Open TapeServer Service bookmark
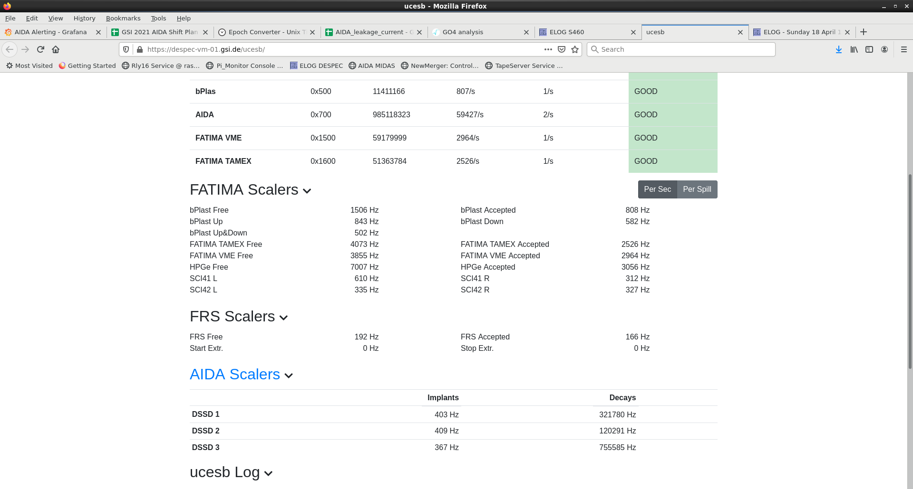 (524, 66)
